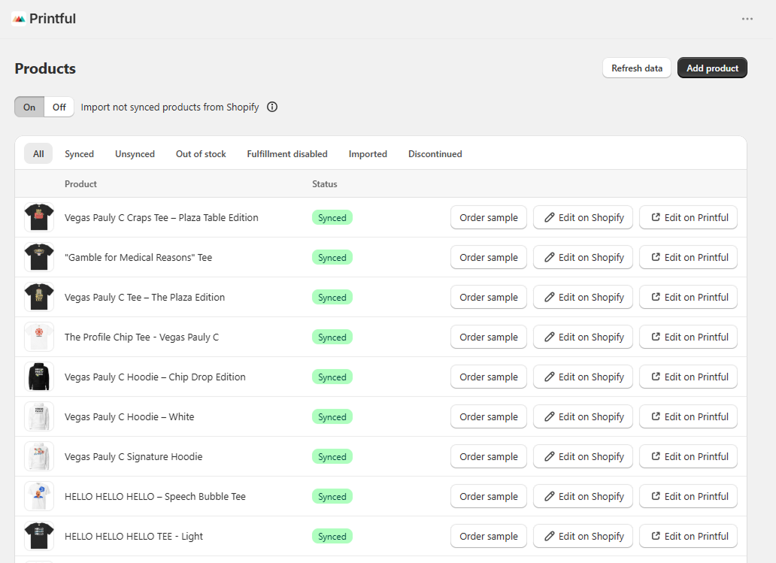The width and height of the screenshot is (776, 563).
Task: Click product name "Gamble for Medical Reasons" Tee
Action: point(138,257)
